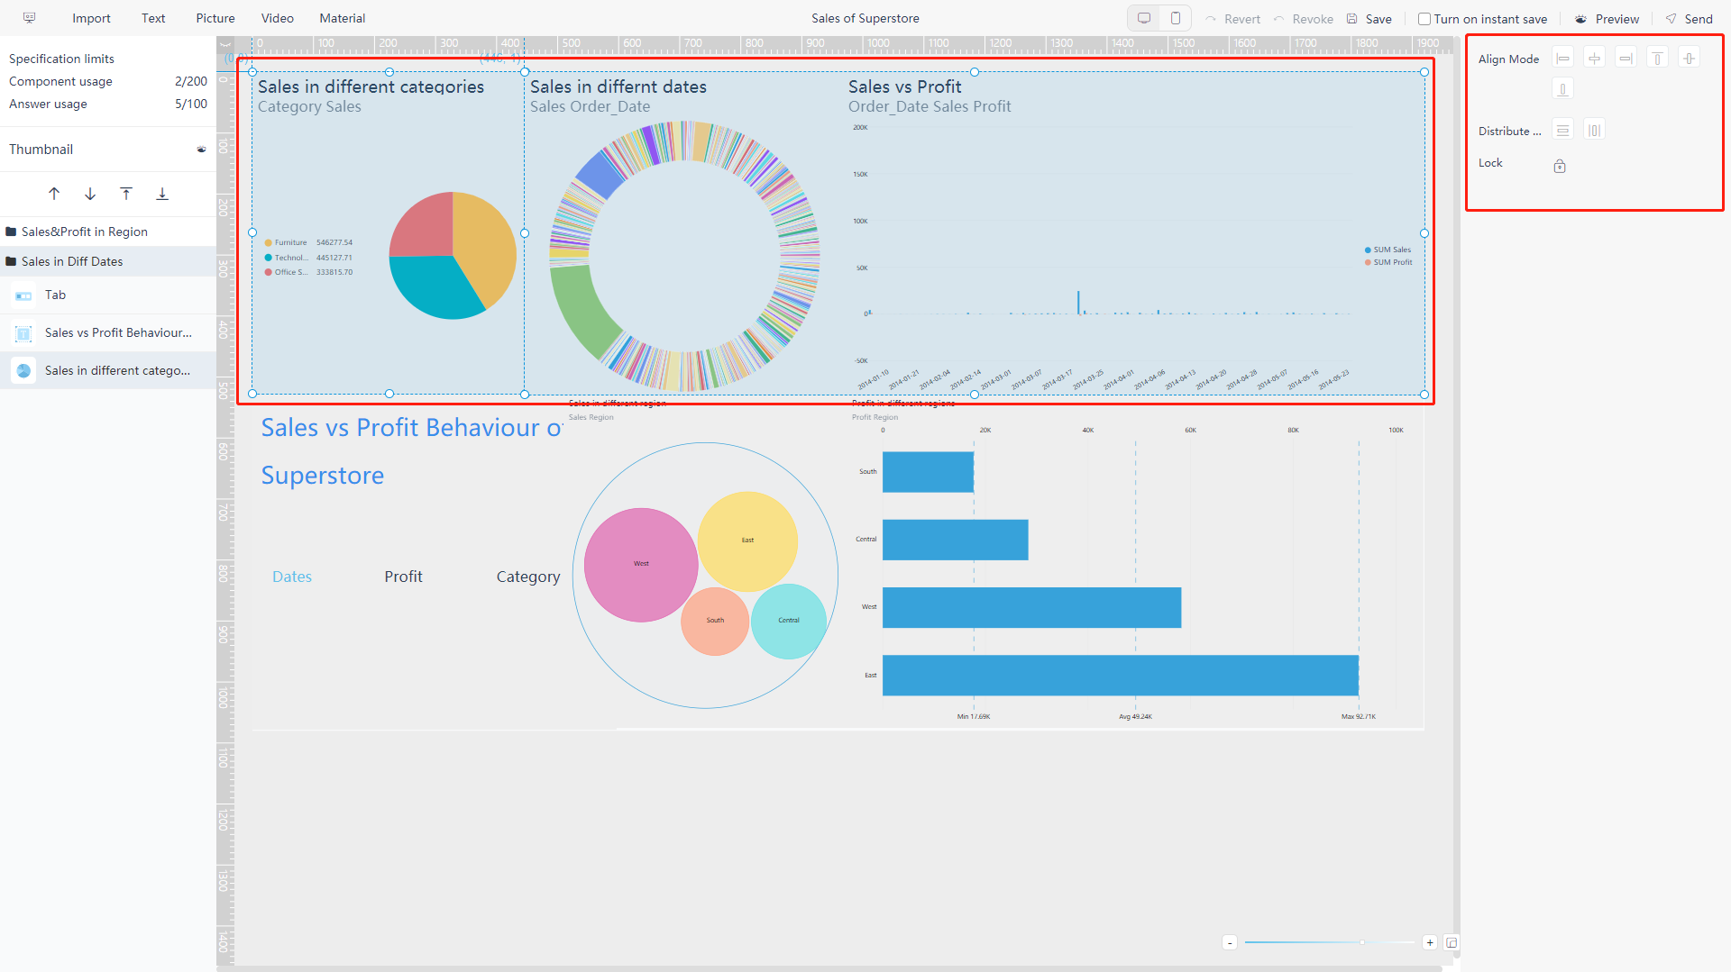Align selected components to horizontal center
Image resolution: width=1731 pixels, height=972 pixels.
pos(1594,59)
